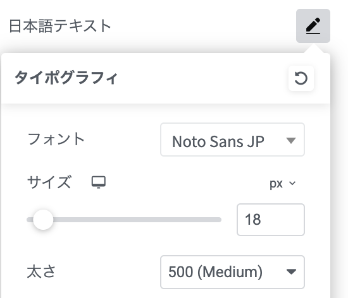Open the 500 (Medium) weight dropdown
This screenshot has width=348, height=298.
click(232, 272)
